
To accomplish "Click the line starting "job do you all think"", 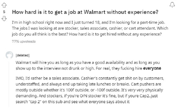I will [x=87, y=34].
